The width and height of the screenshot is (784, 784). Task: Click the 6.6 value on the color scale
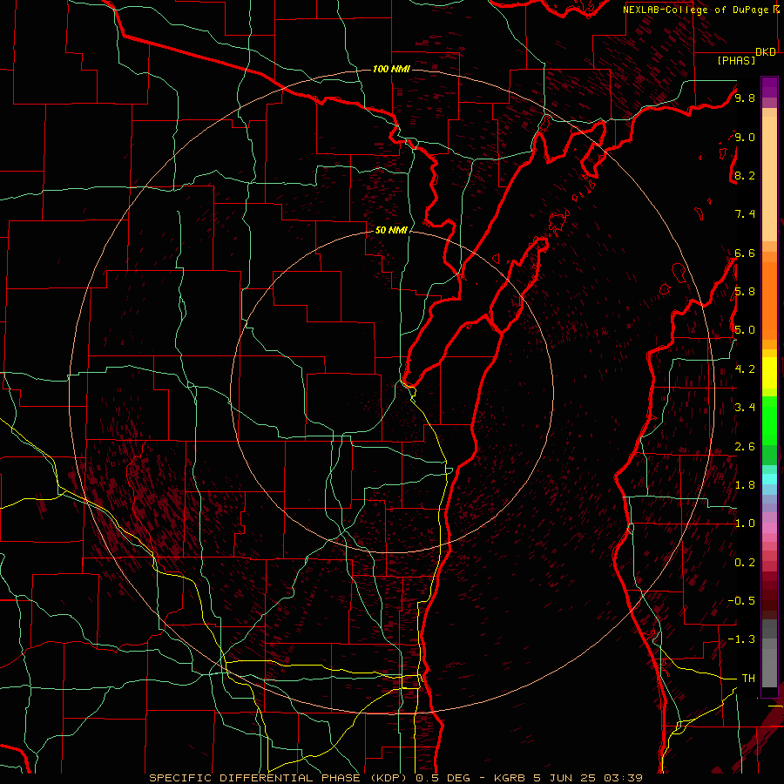[745, 253]
